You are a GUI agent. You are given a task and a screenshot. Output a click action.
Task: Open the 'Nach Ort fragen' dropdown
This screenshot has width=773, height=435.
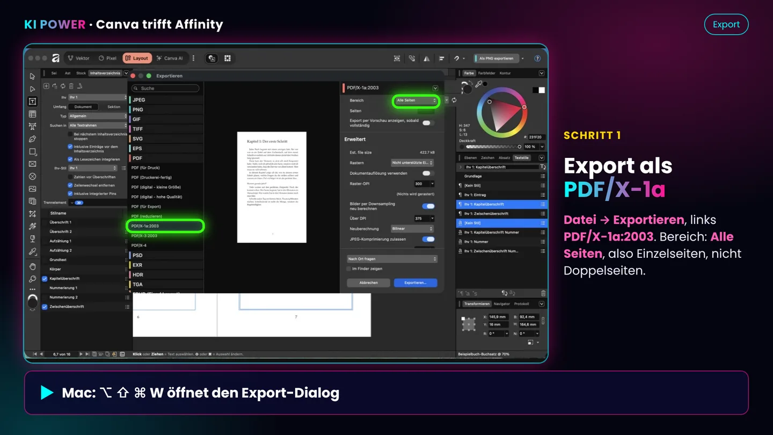coord(391,259)
